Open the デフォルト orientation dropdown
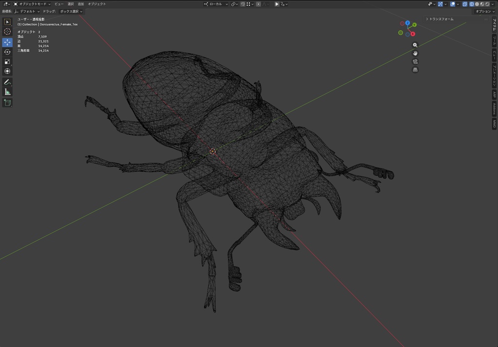498x347 pixels. coord(27,12)
